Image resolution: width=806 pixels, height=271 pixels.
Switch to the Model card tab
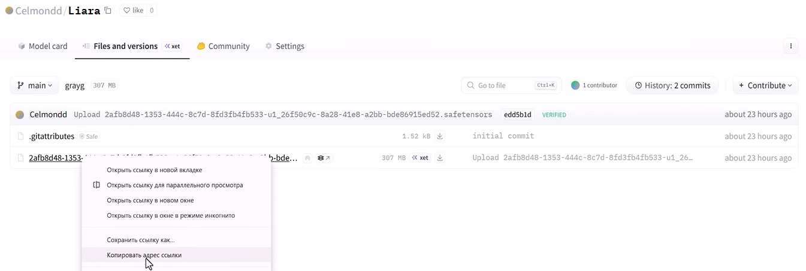[x=43, y=46]
